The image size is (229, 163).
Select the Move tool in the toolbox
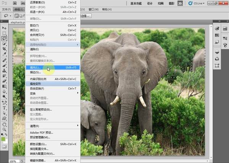[4, 28]
